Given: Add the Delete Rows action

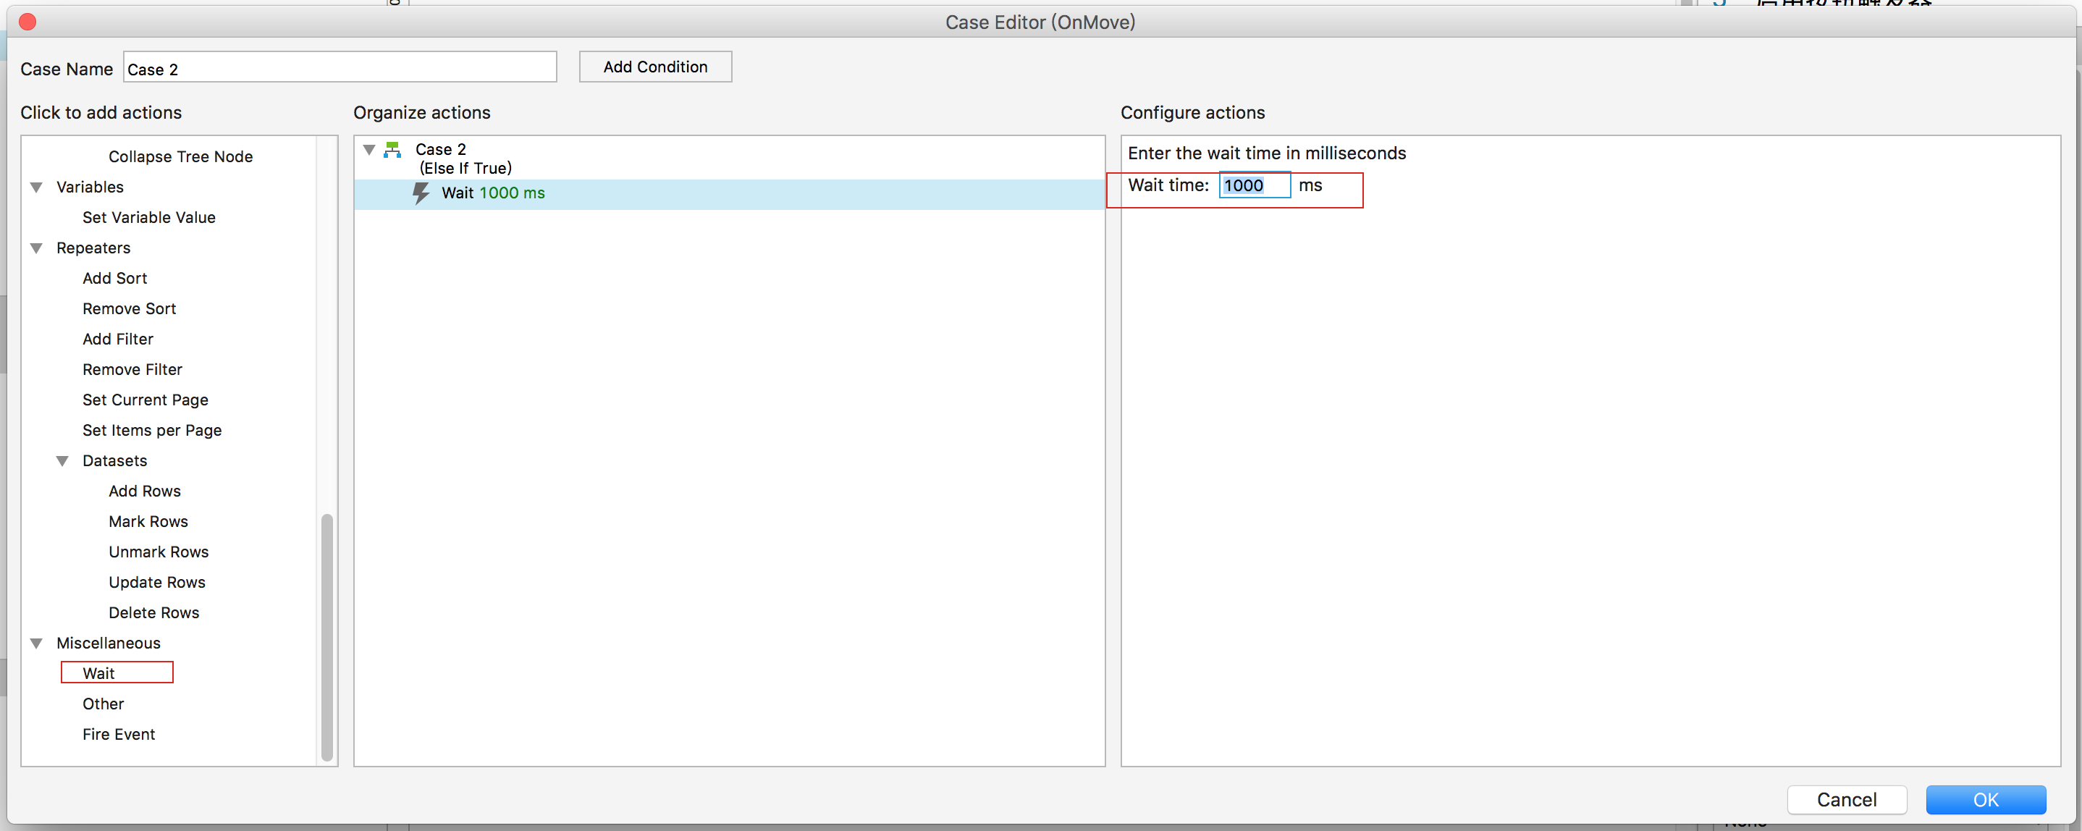Looking at the screenshot, I should point(154,612).
